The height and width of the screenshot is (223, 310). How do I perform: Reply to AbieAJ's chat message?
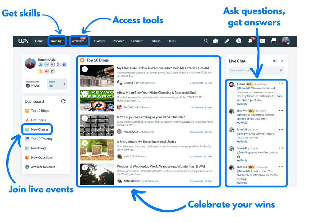coord(242,104)
